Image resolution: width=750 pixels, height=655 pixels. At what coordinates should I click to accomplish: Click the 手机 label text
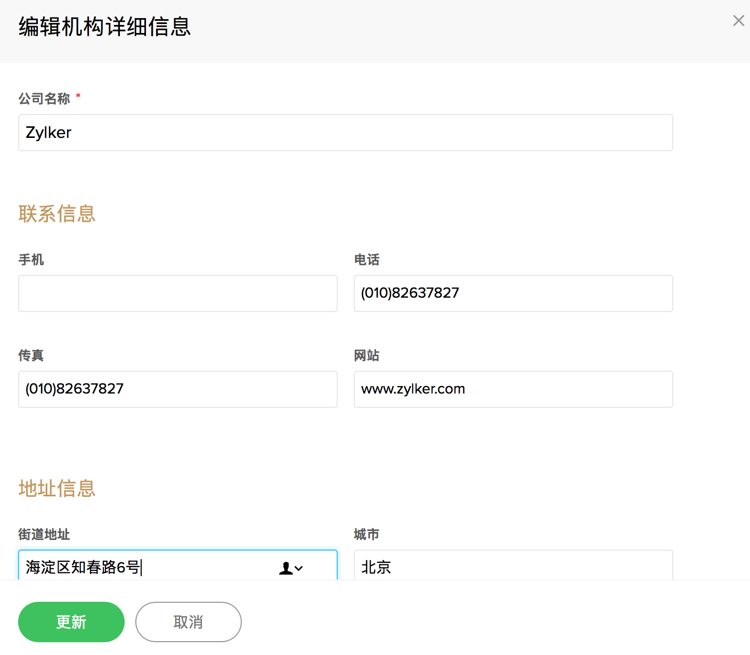coord(31,260)
